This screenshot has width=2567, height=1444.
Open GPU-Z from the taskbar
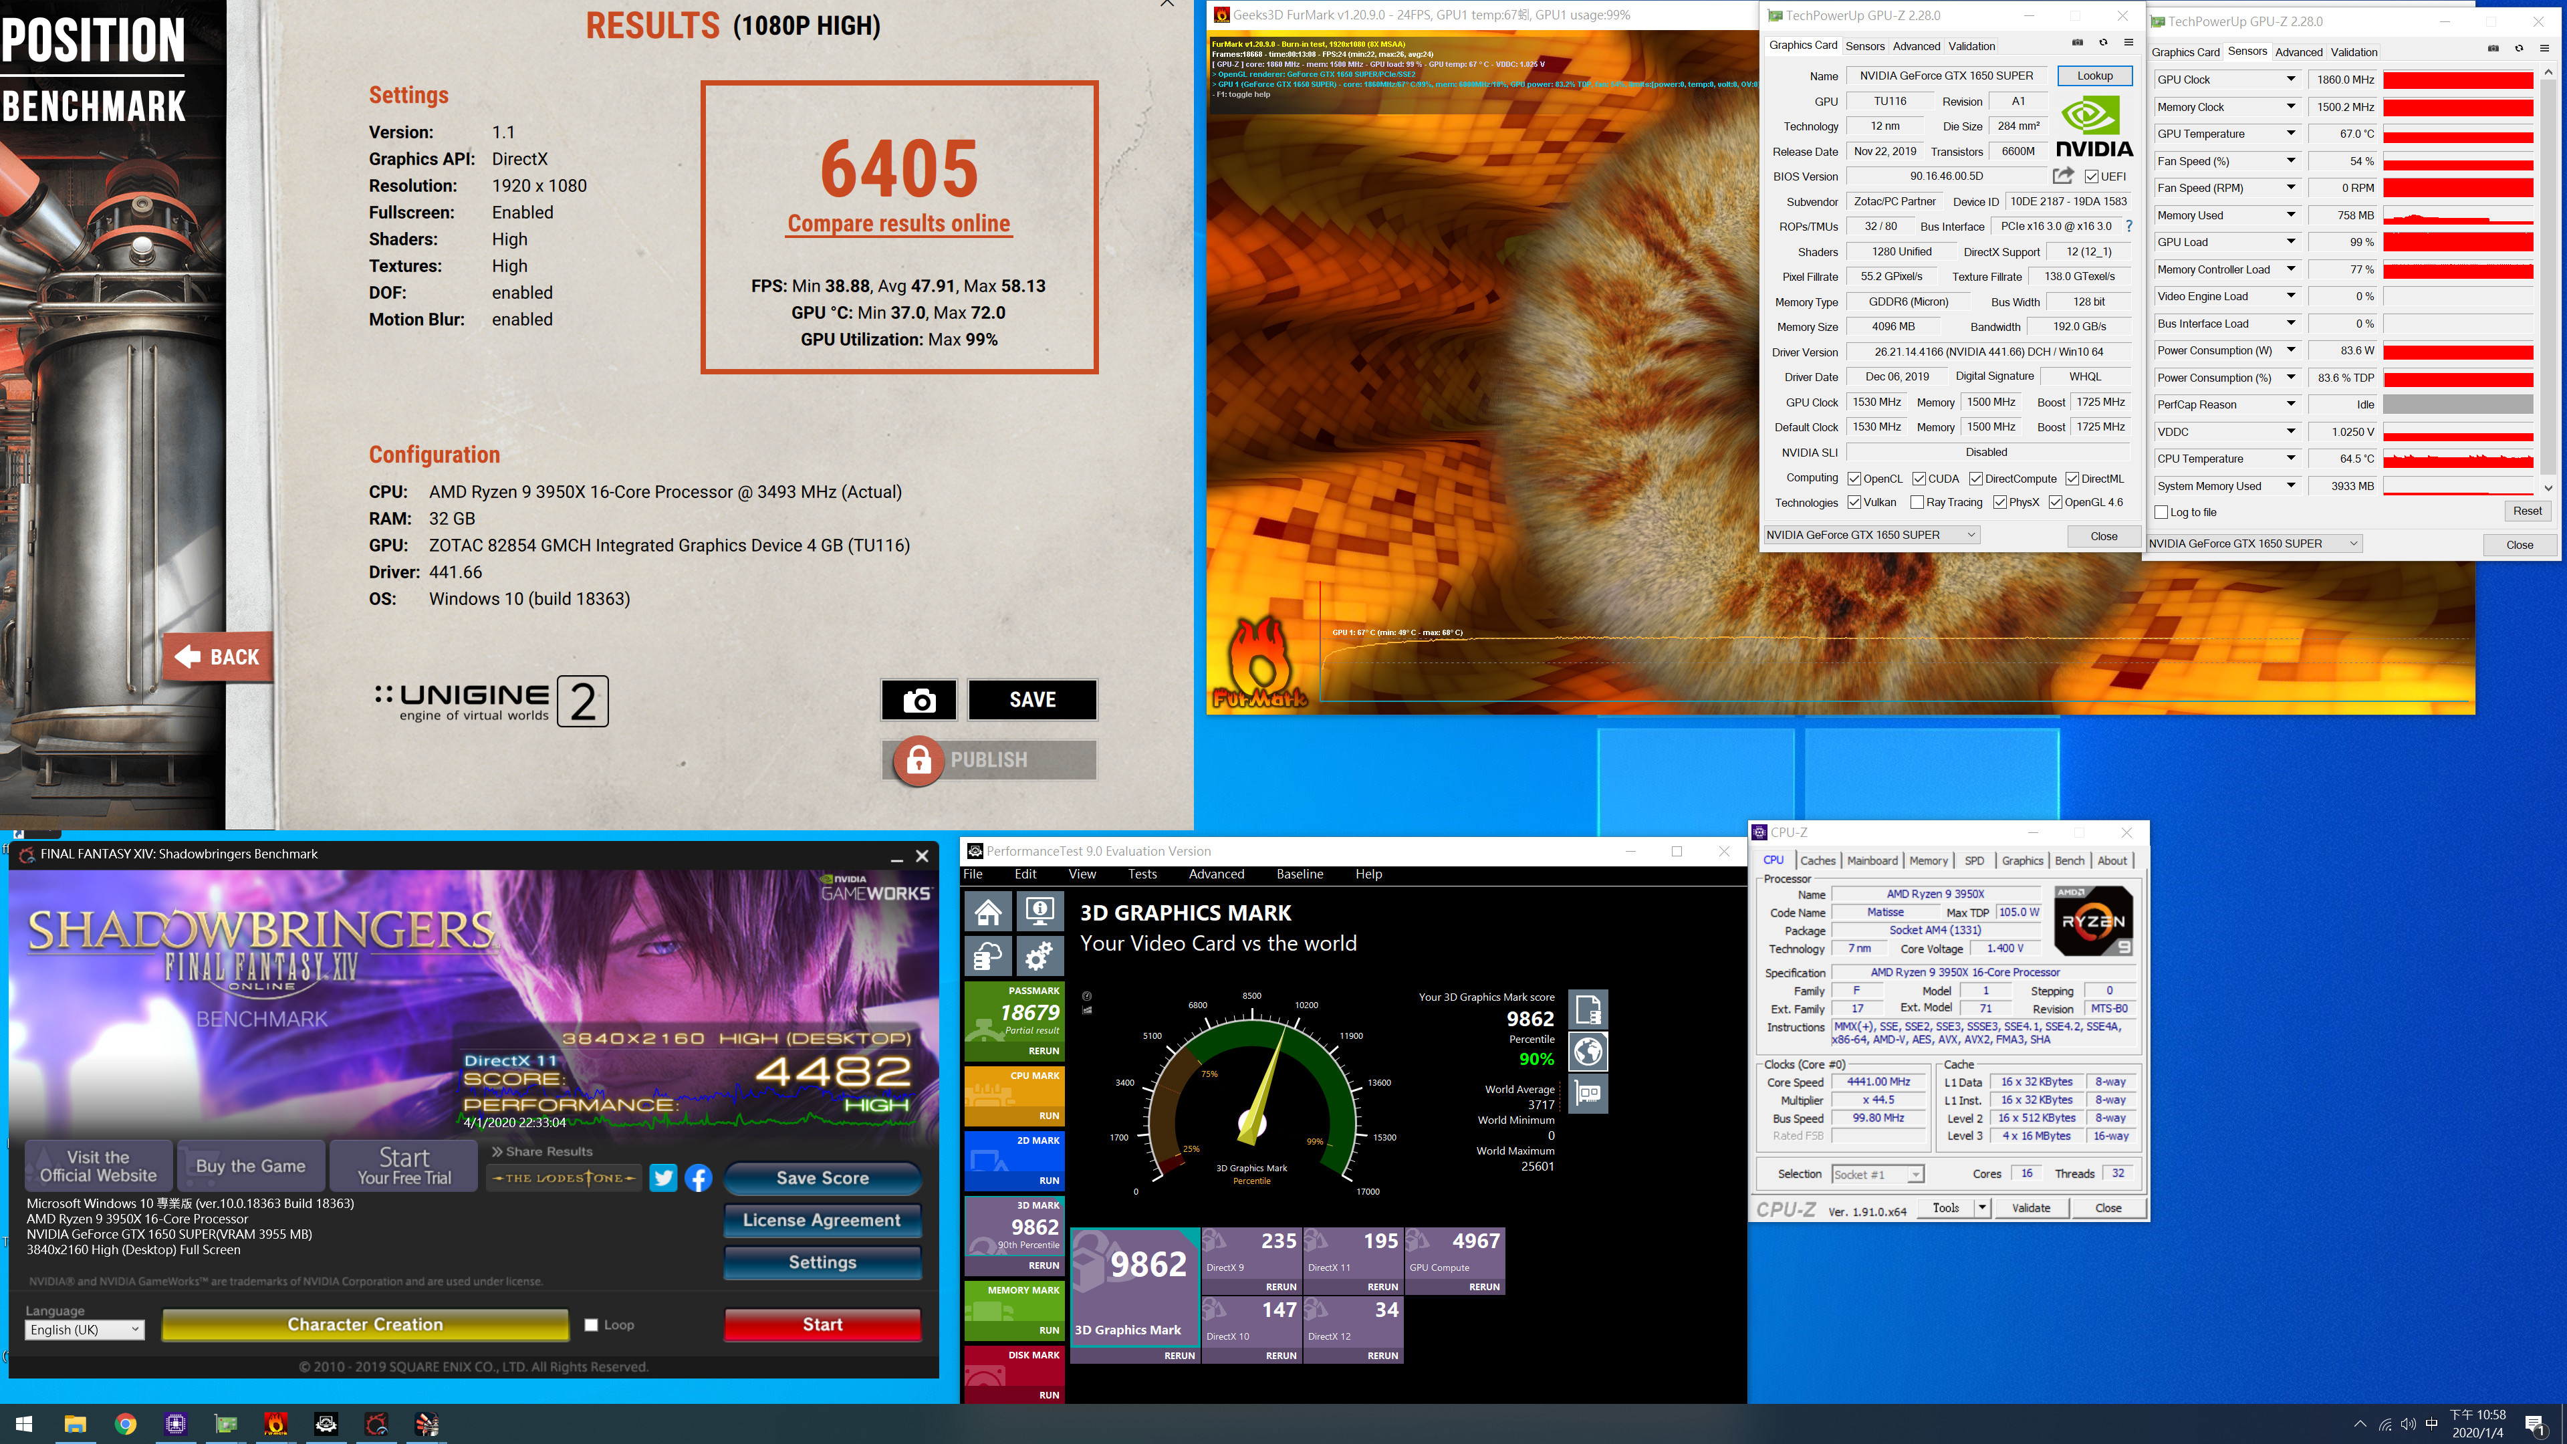coord(226,1424)
